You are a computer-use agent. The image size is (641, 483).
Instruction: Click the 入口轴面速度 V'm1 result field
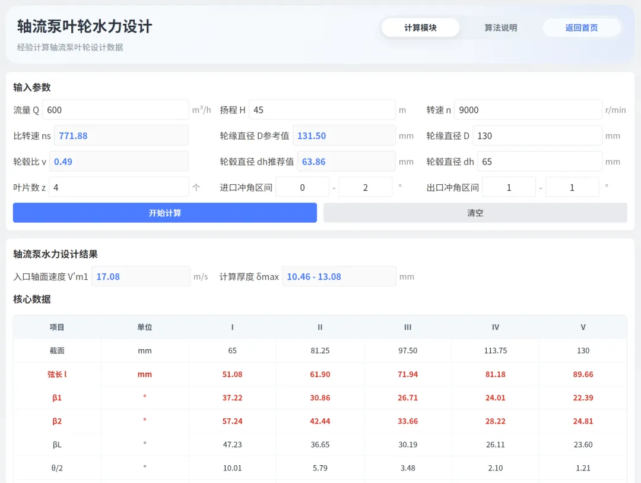[x=141, y=276]
